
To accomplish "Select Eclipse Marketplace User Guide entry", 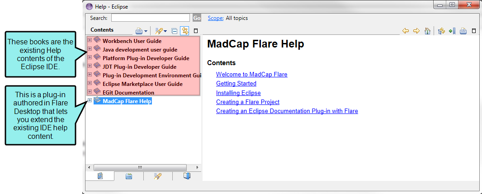I will tap(142, 84).
